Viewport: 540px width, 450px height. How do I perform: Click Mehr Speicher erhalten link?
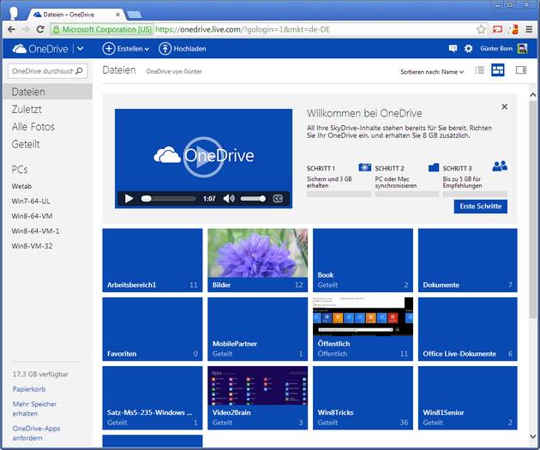[x=34, y=409]
